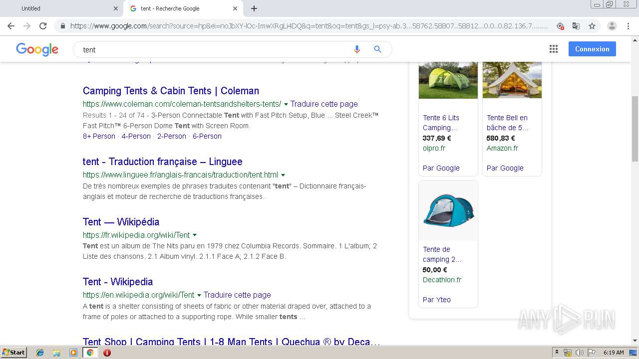View Tente Bell canvas tent image
The height and width of the screenshot is (359, 639).
[x=512, y=80]
